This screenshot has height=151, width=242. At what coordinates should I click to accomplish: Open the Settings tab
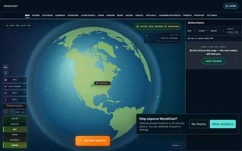coord(212,15)
